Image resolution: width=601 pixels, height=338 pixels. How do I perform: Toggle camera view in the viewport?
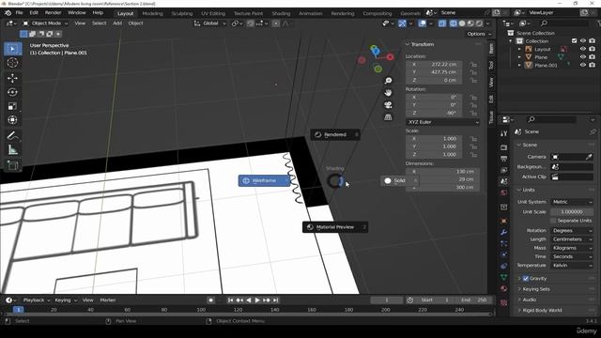point(388,105)
